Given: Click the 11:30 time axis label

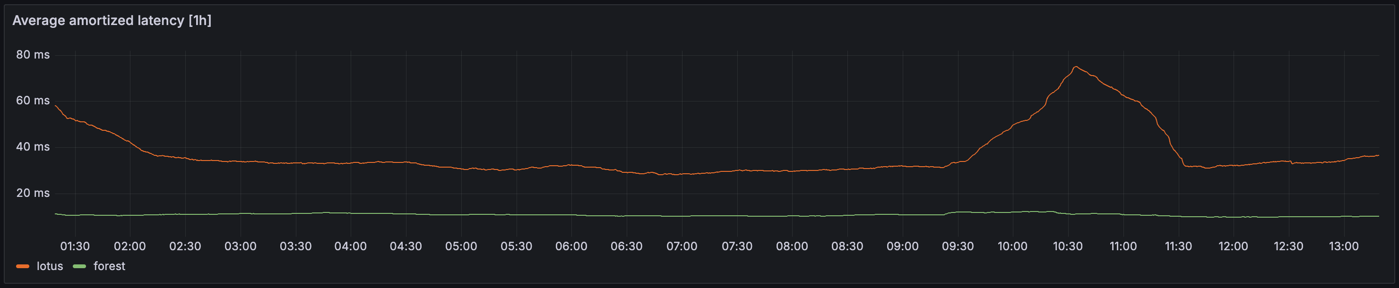Looking at the screenshot, I should [1178, 246].
